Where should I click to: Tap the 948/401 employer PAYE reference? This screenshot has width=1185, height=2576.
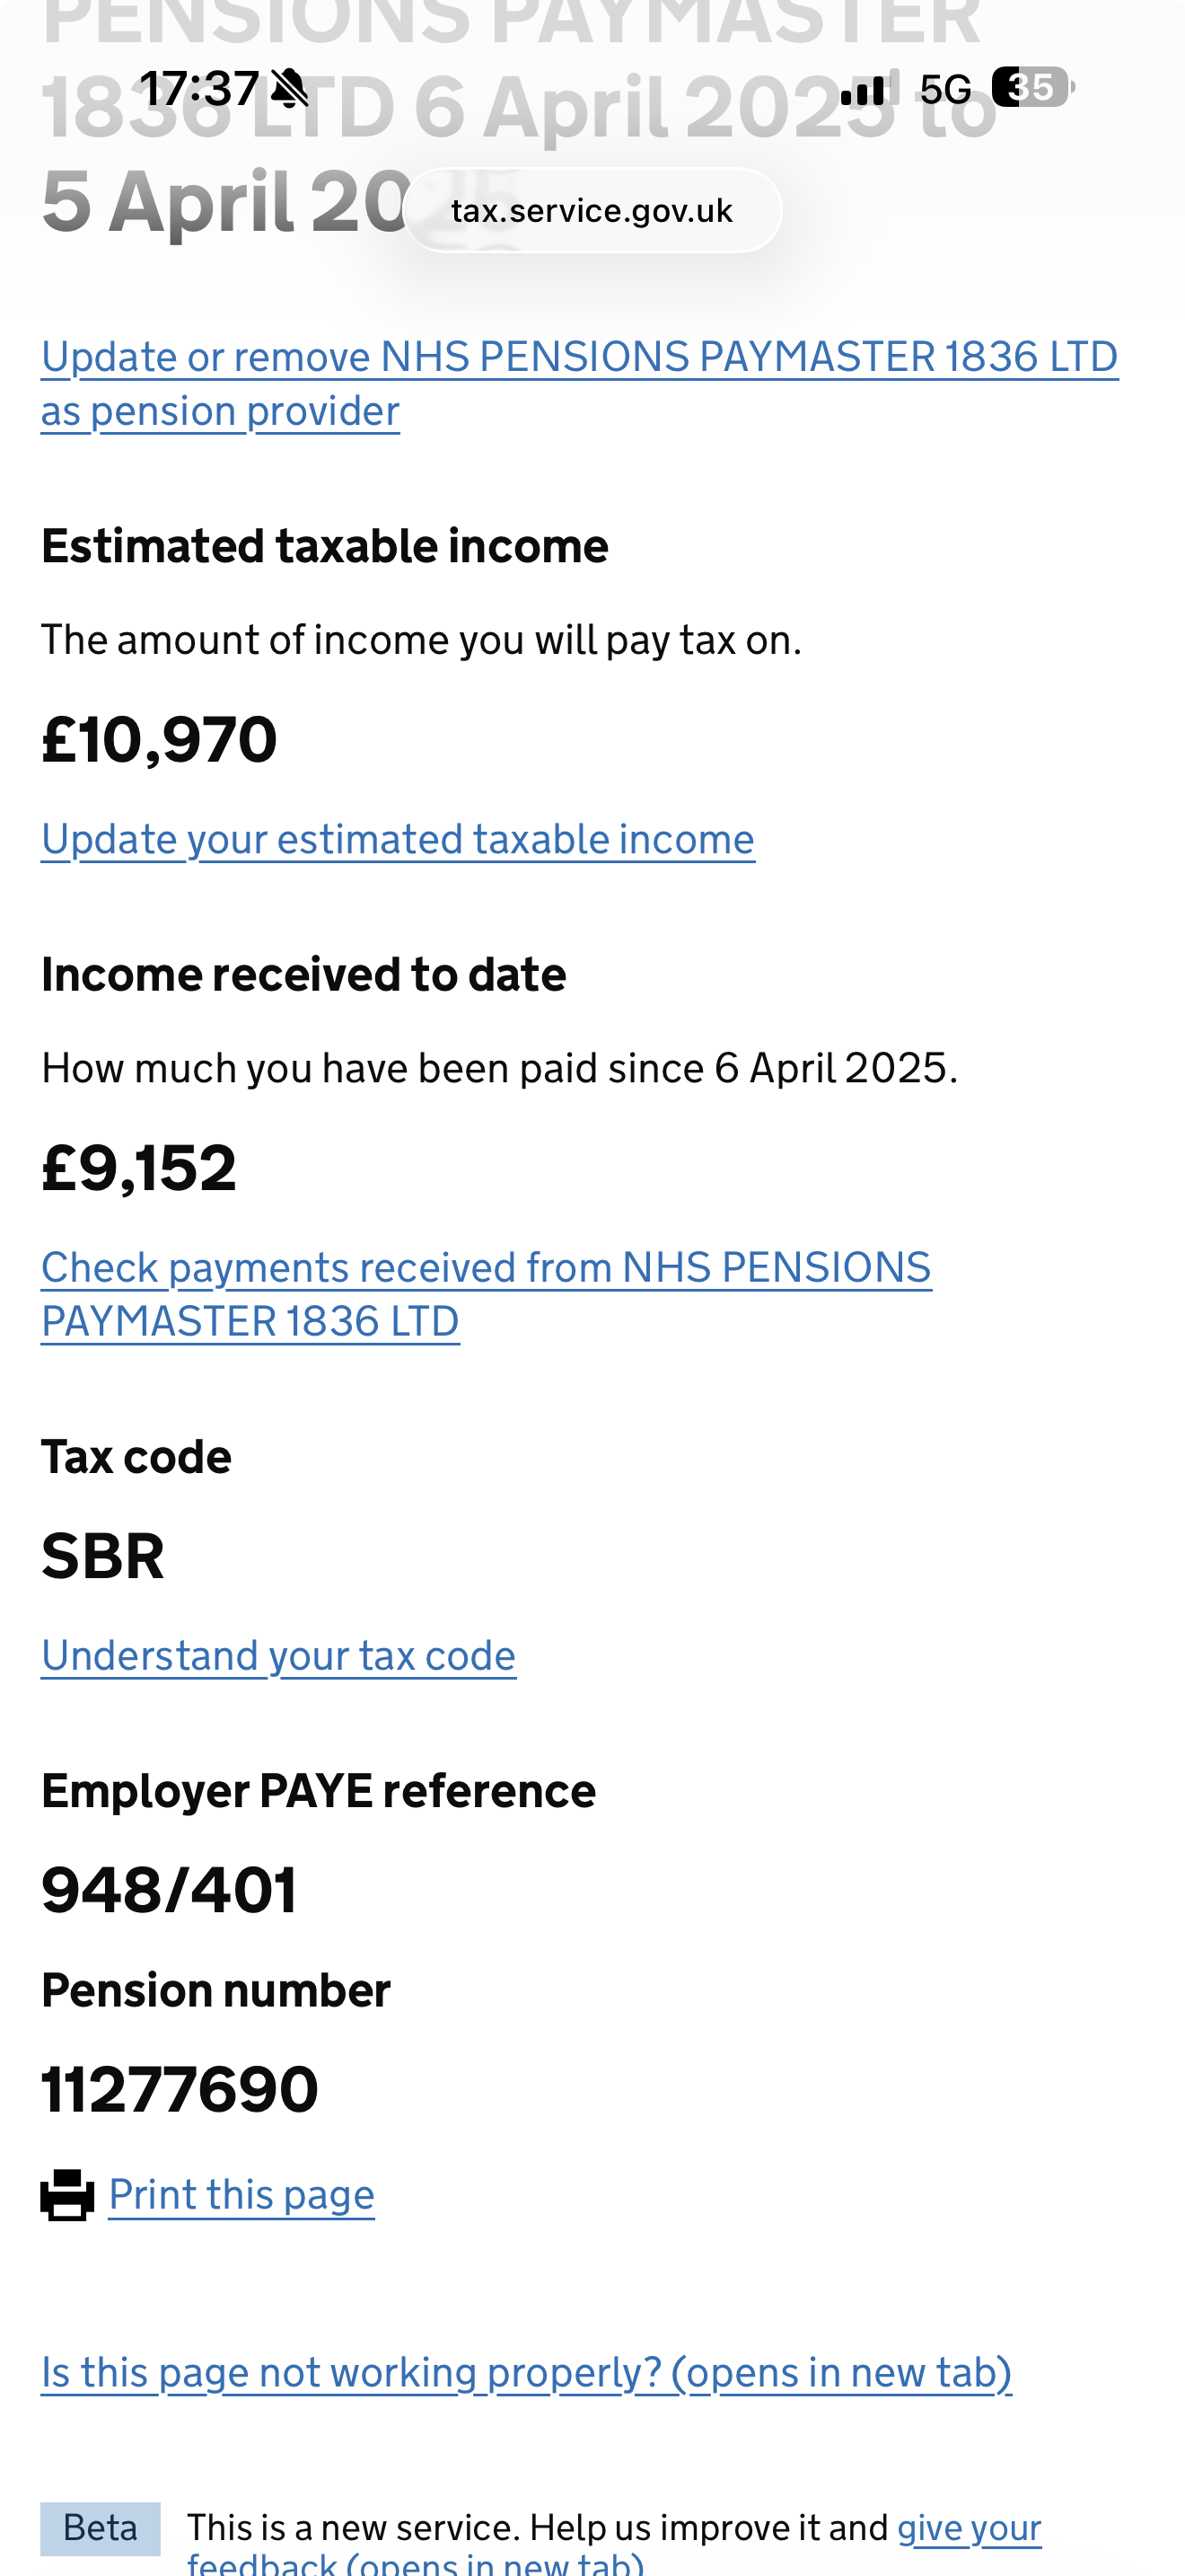[x=169, y=1890]
